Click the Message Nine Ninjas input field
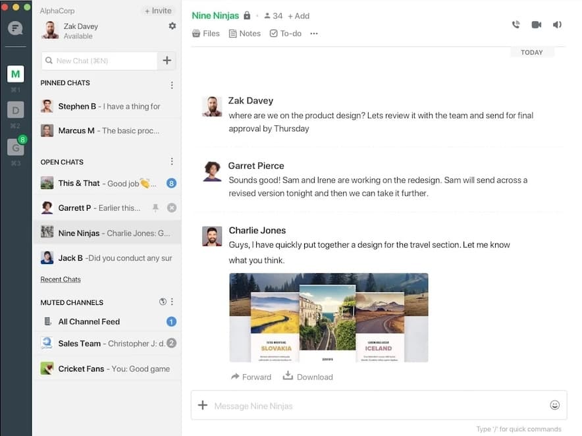The image size is (582, 436). (375, 406)
